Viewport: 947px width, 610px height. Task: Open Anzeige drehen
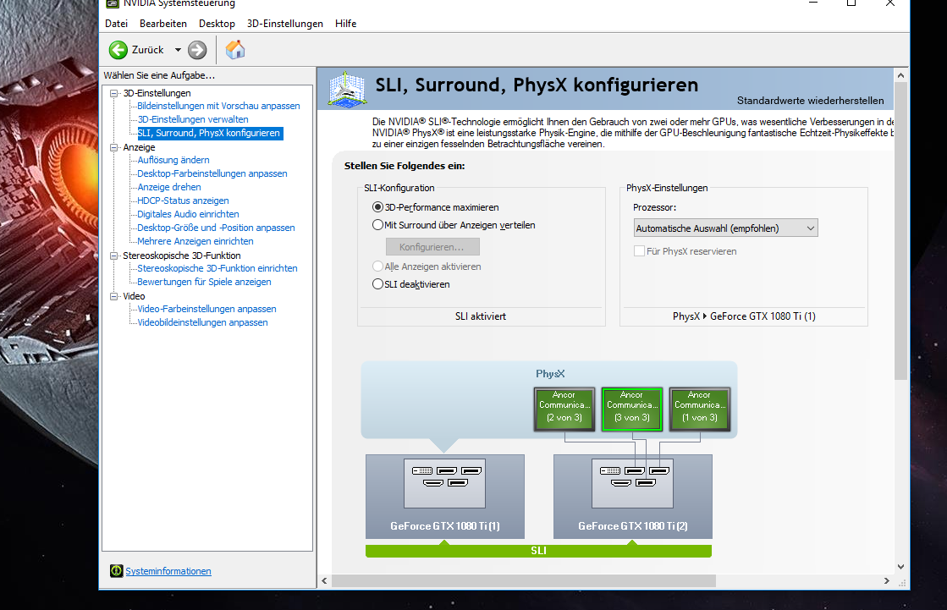coord(169,187)
